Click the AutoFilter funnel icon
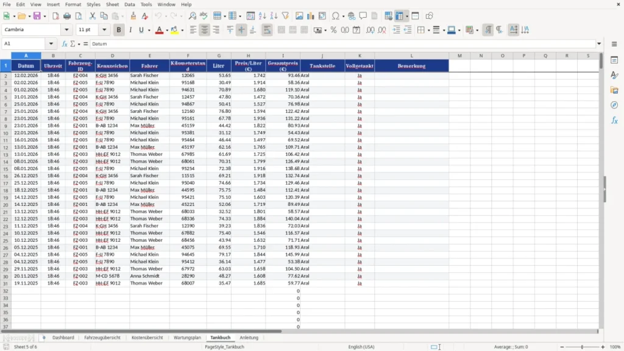 (285, 16)
